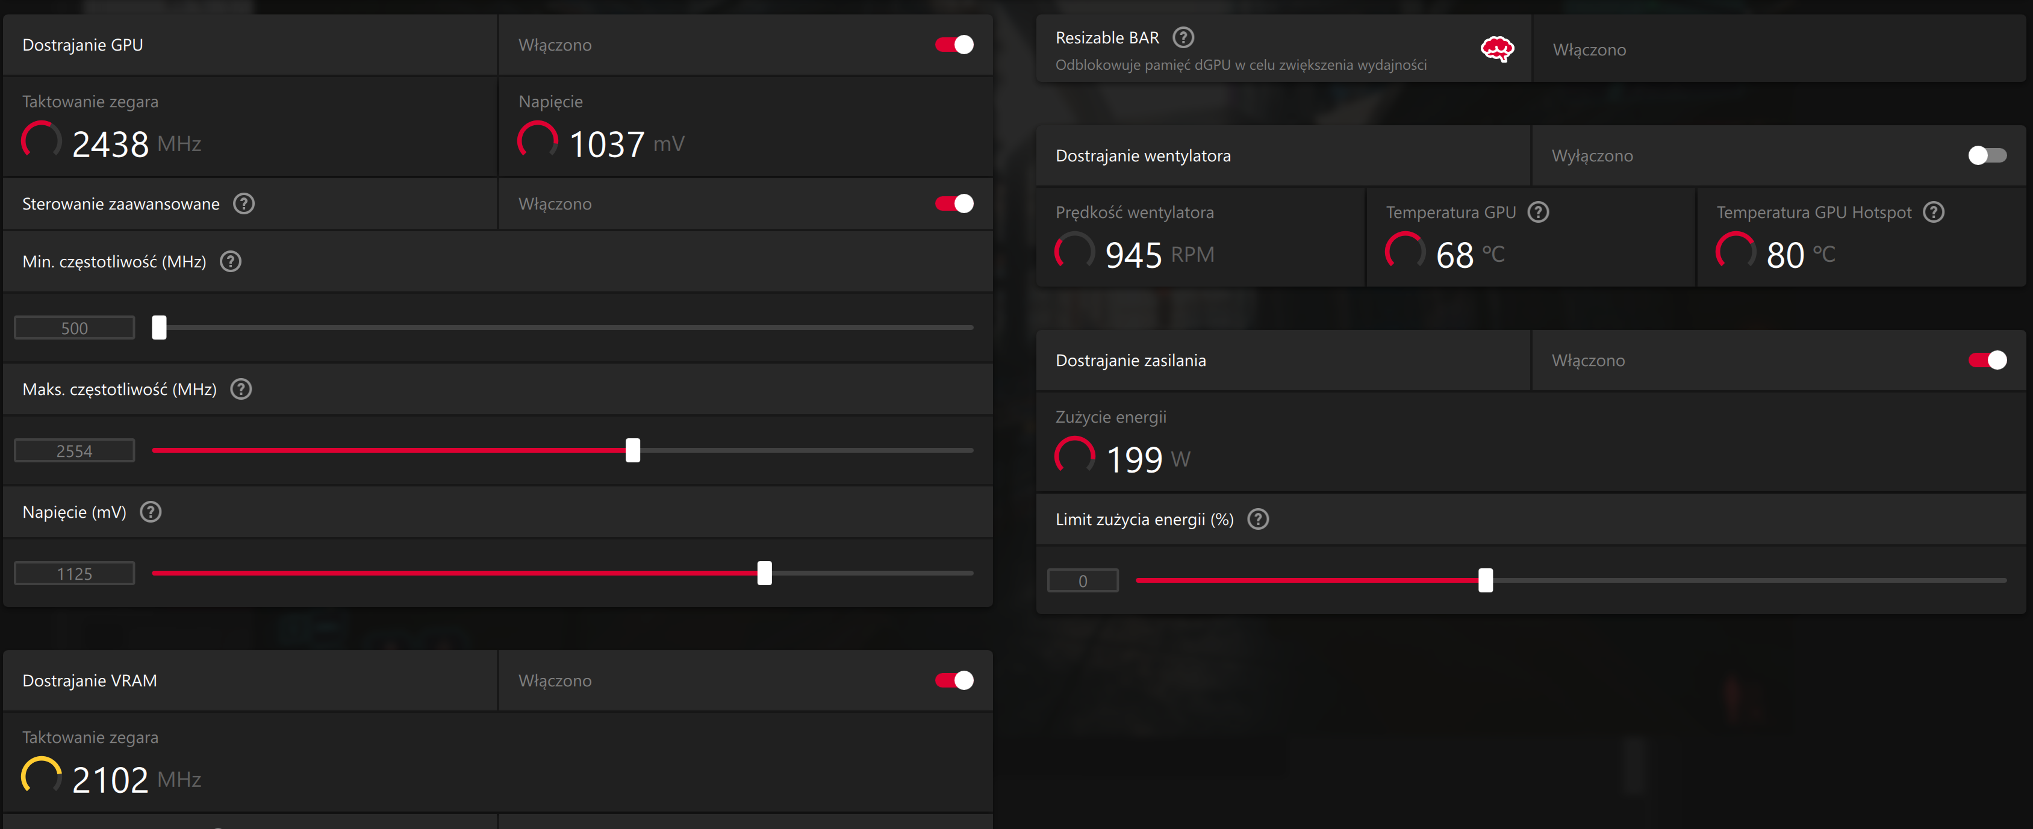2033x829 pixels.
Task: Click help icon next to Resizable BAR
Action: click(1183, 37)
